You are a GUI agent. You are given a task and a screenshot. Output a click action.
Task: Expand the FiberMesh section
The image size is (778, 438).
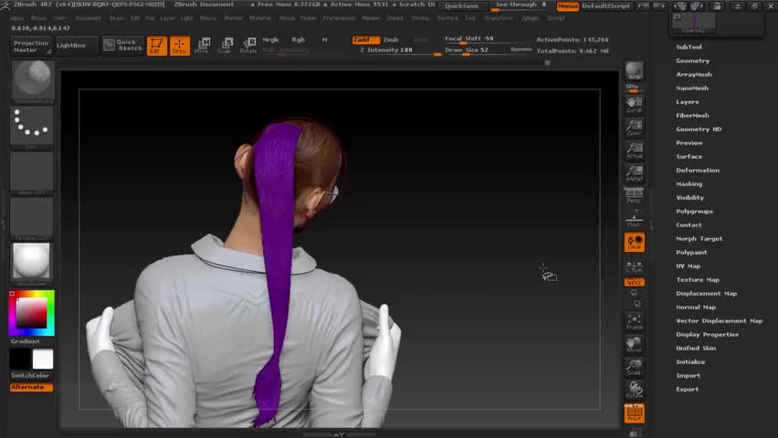(692, 115)
